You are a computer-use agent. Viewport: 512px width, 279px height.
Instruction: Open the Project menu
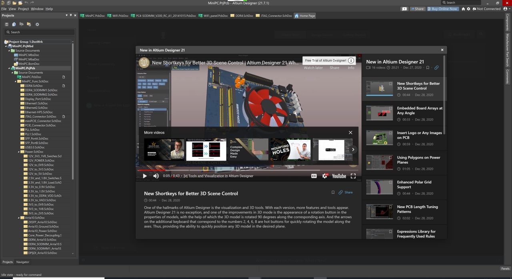tap(23, 8)
